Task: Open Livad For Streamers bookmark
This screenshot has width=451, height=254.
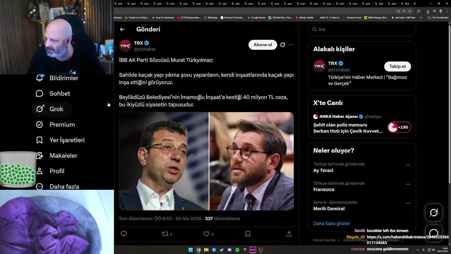Action: tap(163, 18)
